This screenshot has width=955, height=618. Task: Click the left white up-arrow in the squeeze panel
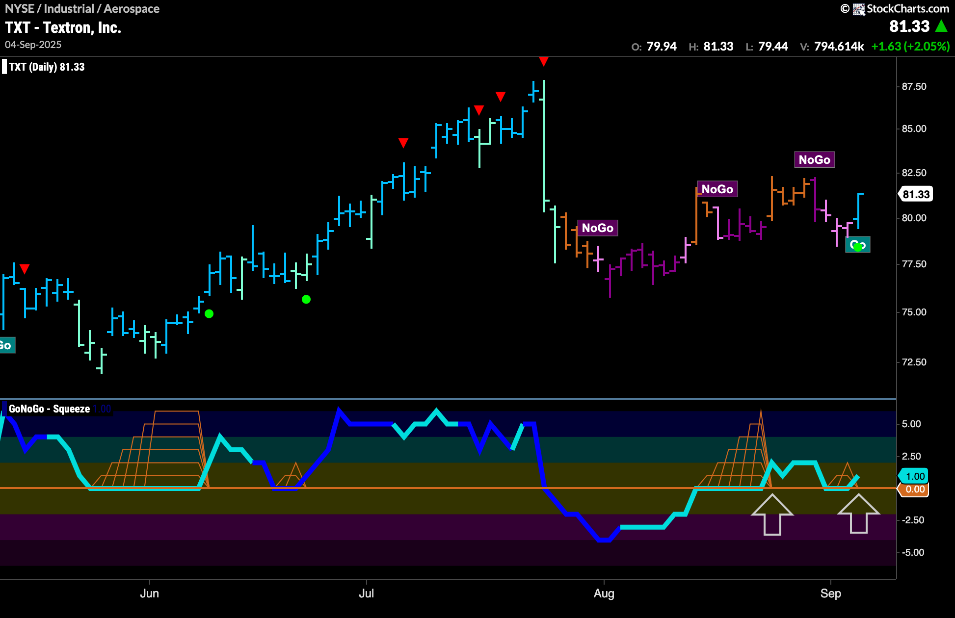tap(772, 515)
